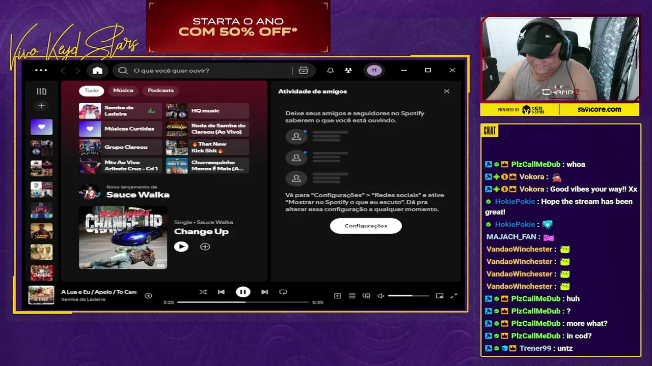
Task: Open the "HQ music" shortcut card
Action: click(207, 111)
